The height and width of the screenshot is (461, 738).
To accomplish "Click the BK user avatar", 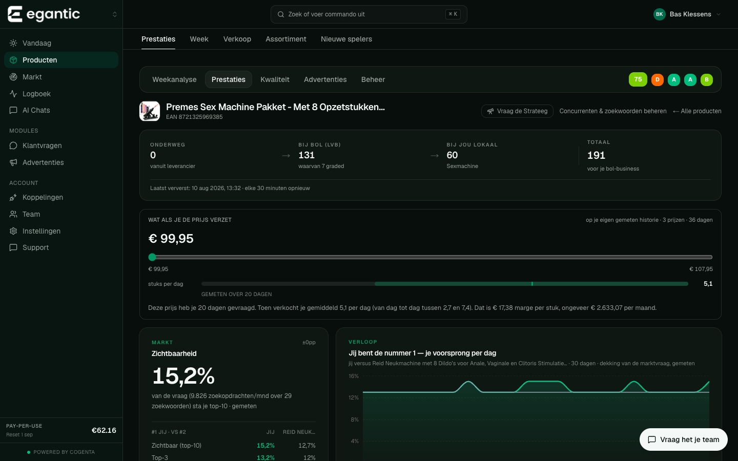I will click(660, 14).
